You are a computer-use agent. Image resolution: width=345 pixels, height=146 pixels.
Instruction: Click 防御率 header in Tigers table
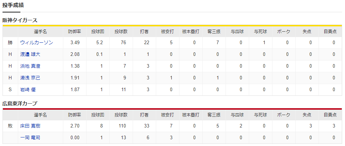click(x=75, y=32)
